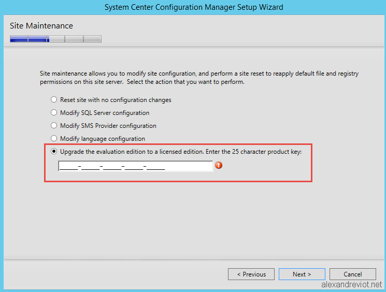Select Upgrade the evaluation edition radio button
The height and width of the screenshot is (292, 386).
(x=54, y=151)
